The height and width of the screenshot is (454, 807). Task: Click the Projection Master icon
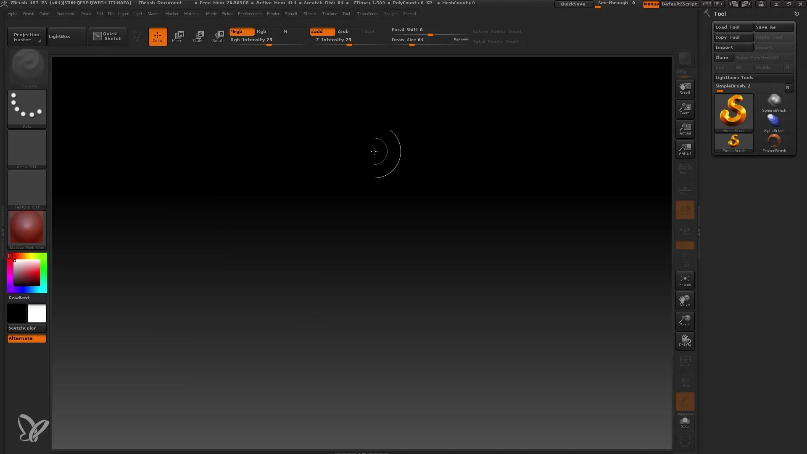pyautogui.click(x=26, y=36)
